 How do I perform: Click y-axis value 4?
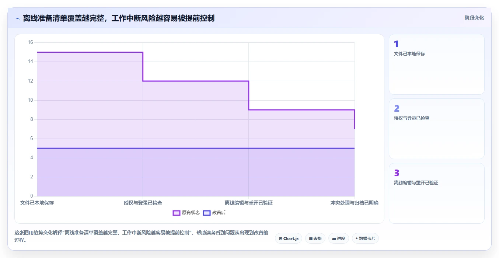(x=32, y=158)
